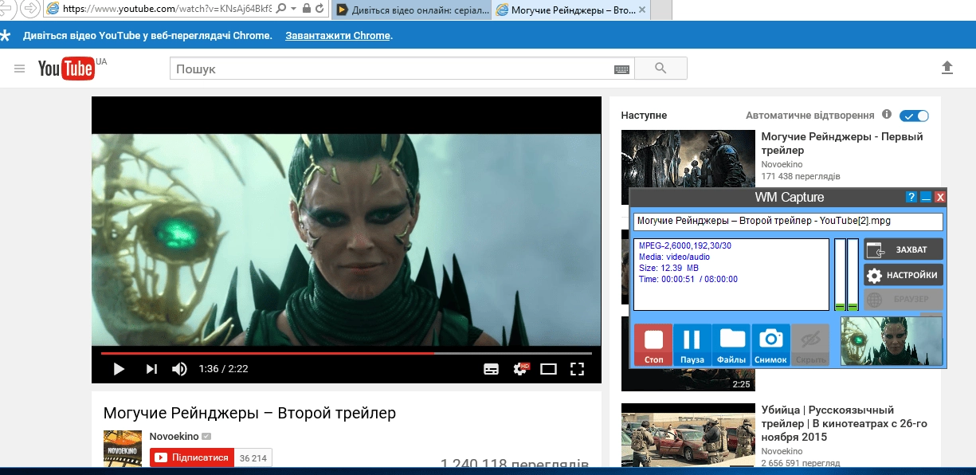Click 'MPEG-2,6000,192,30/30' format text

tap(685, 246)
